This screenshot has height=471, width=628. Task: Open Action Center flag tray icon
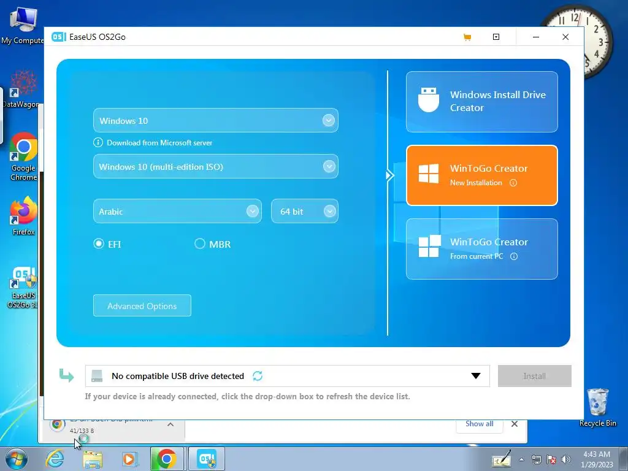click(x=551, y=459)
